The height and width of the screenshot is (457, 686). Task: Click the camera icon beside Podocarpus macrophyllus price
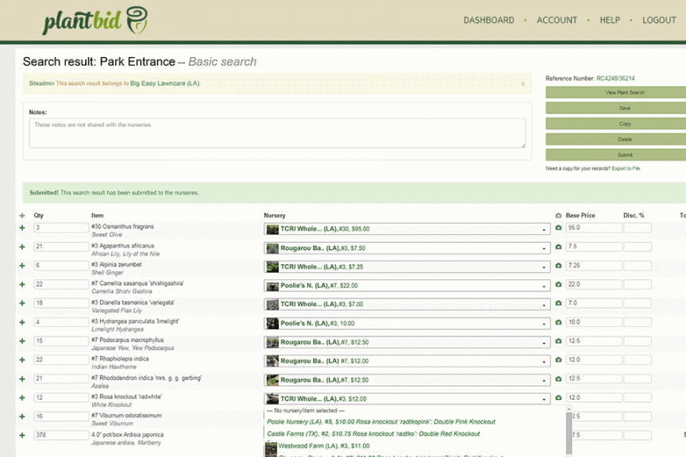coord(558,341)
